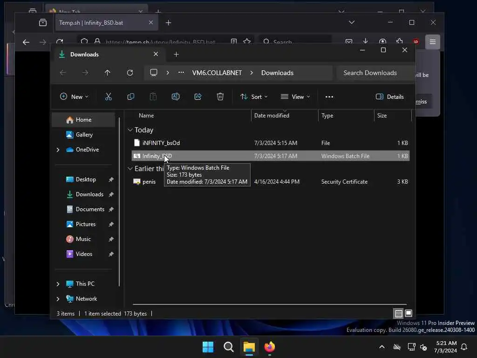The height and width of the screenshot is (358, 477).
Task: Show hidden tray icons chevron
Action: coord(382,347)
